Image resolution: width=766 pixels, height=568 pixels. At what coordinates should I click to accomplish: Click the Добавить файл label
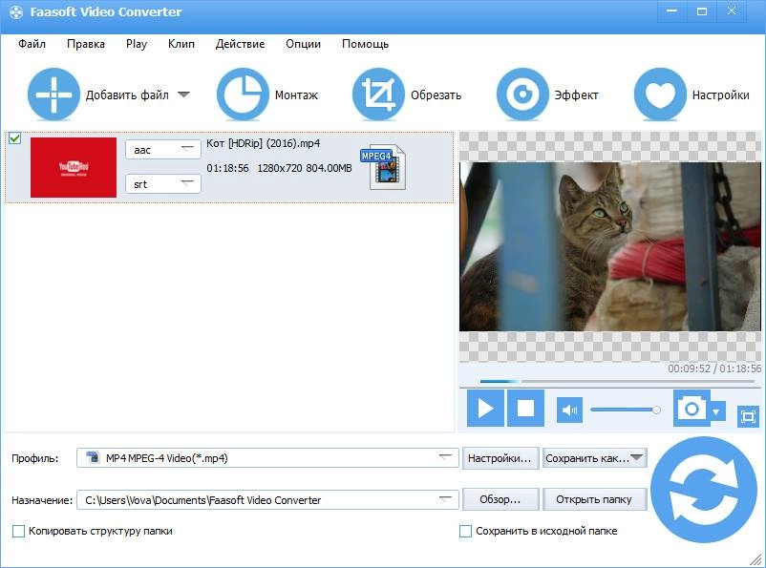pyautogui.click(x=127, y=95)
